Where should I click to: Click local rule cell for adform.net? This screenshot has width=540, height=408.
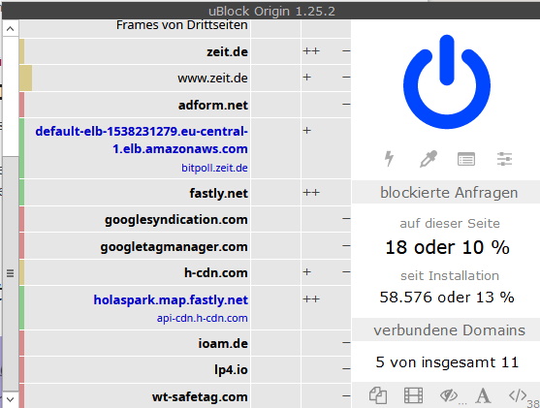click(x=326, y=105)
